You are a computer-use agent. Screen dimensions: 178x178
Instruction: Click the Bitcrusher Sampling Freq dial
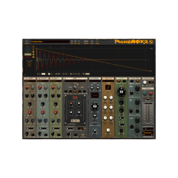(x=95, y=107)
